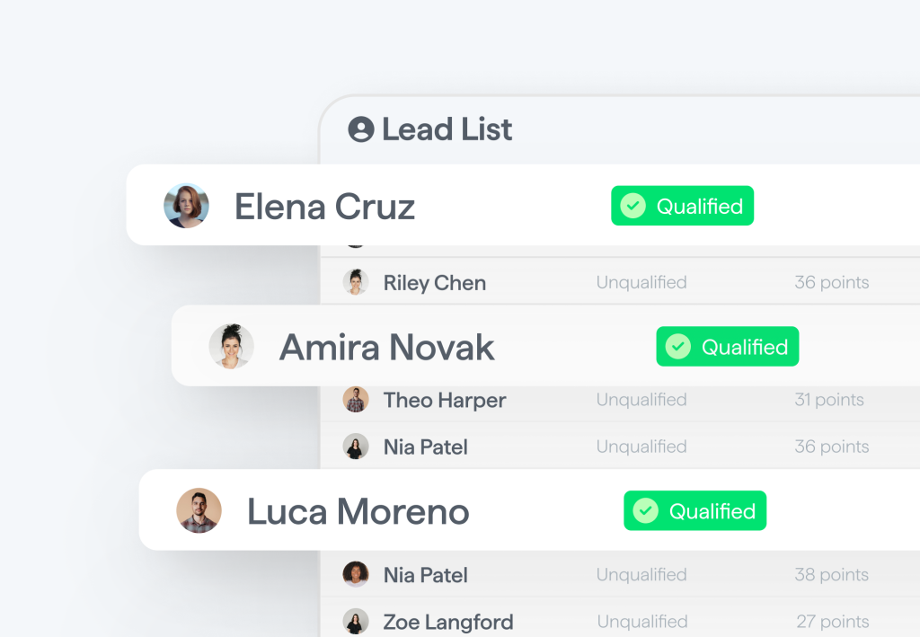Click the checkmark icon on Elena Cruz's badge
The height and width of the screenshot is (637, 920).
tap(633, 206)
